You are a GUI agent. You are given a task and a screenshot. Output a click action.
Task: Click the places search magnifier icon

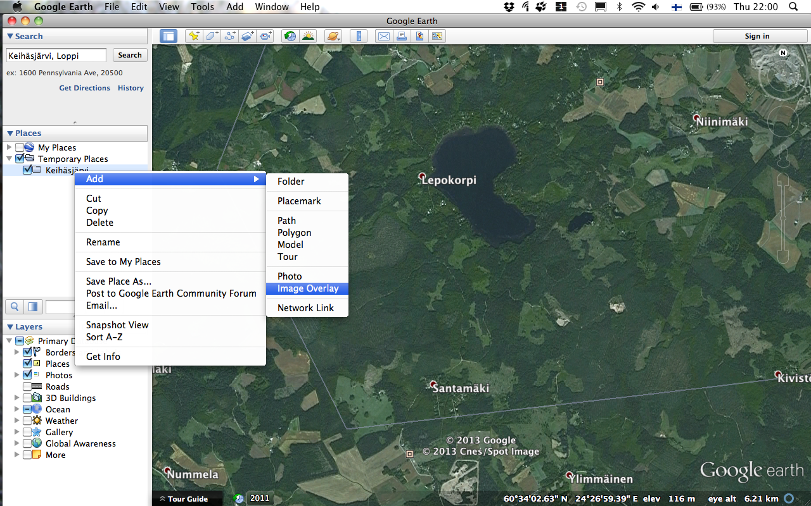pyautogui.click(x=15, y=307)
